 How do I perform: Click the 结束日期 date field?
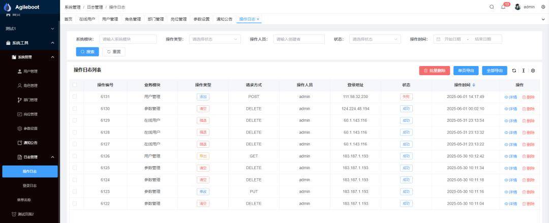pos(483,39)
